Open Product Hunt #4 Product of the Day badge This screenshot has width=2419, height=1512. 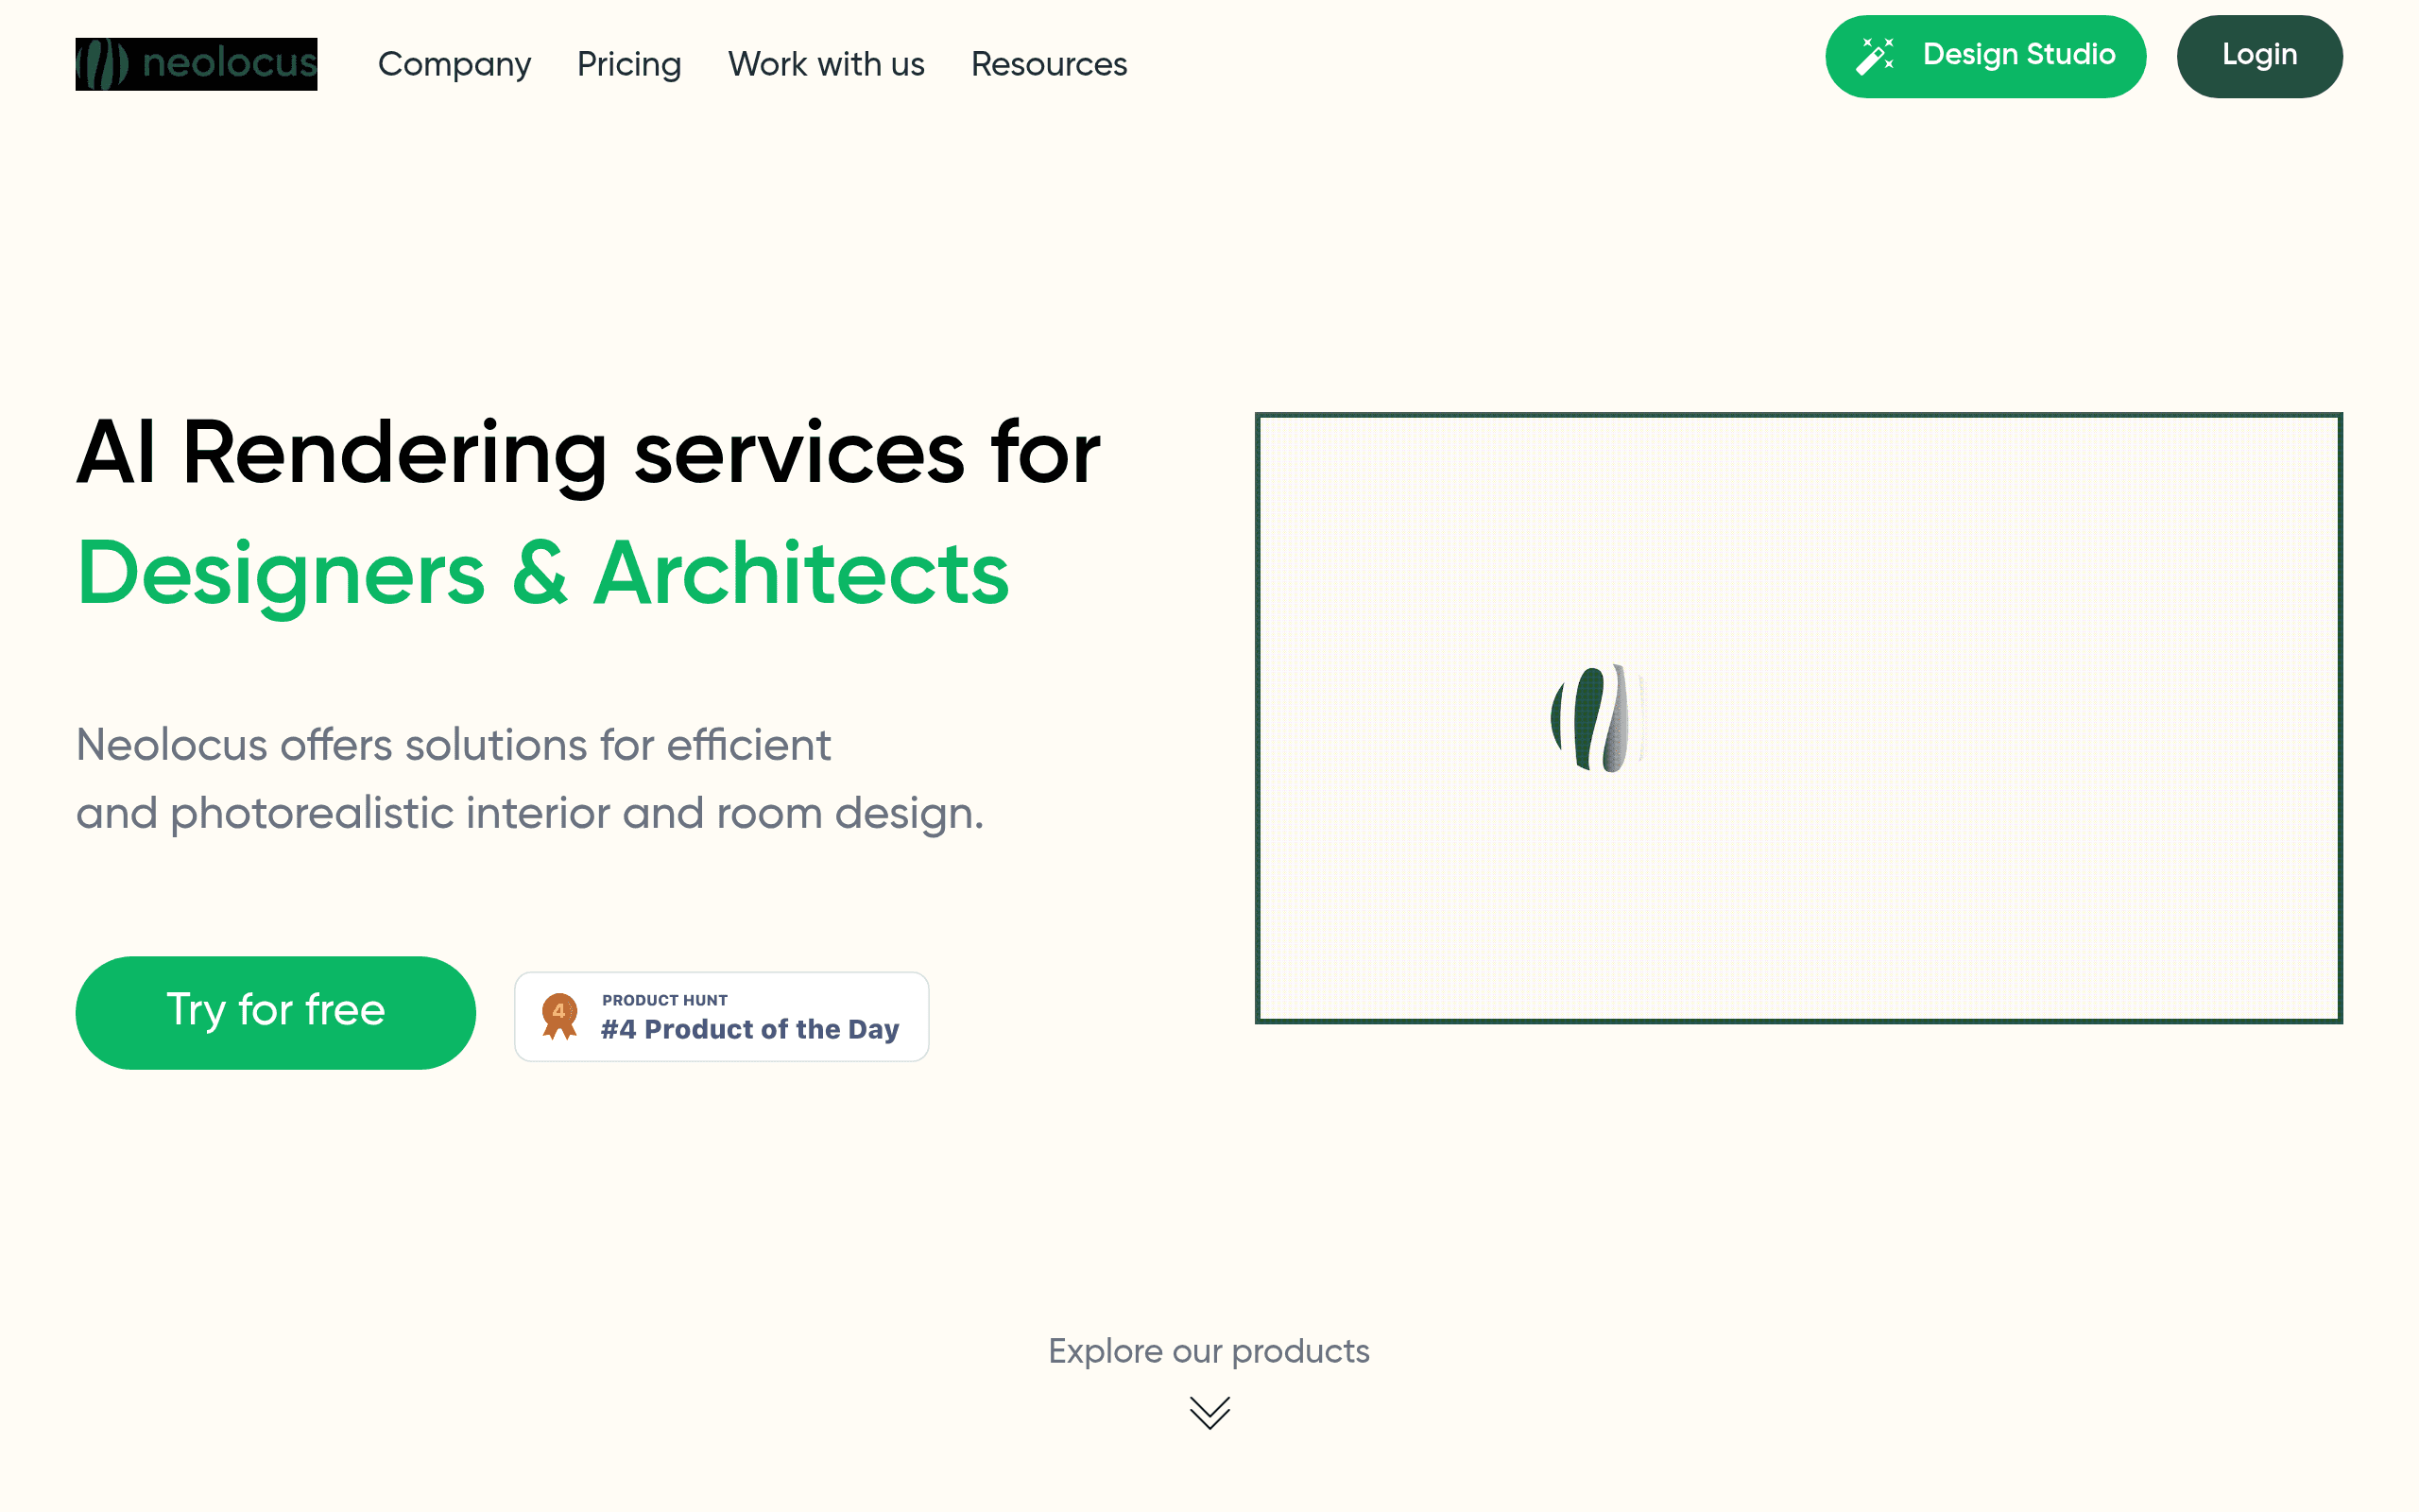[722, 1016]
